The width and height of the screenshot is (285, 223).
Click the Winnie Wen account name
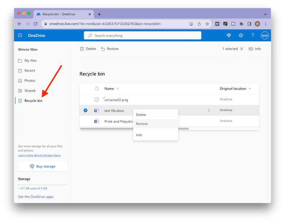[28, 50]
